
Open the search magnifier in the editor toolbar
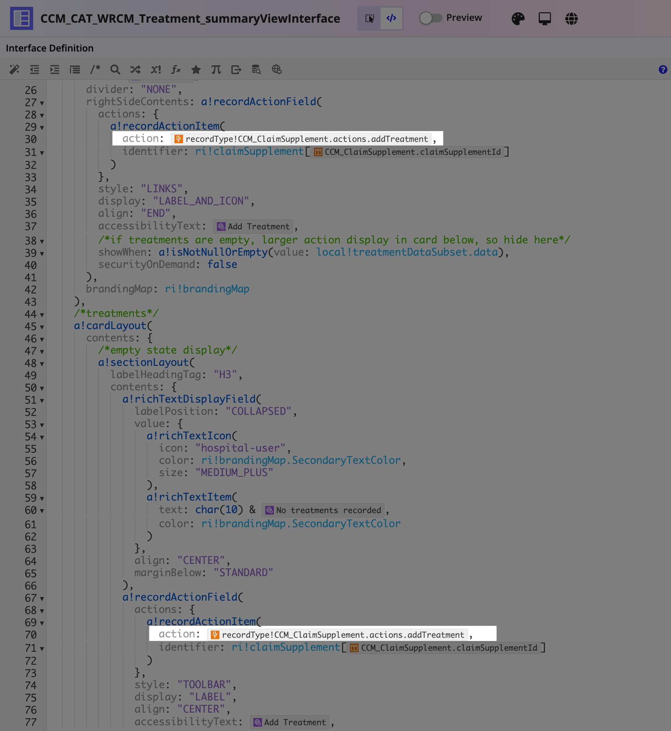(x=115, y=69)
